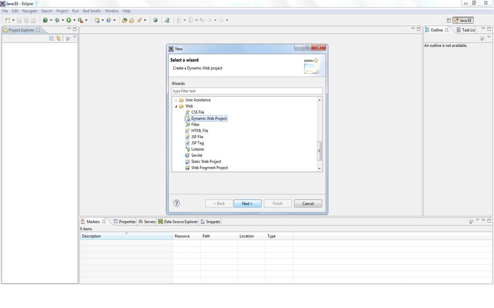Click the Next button in the wizard
The height and width of the screenshot is (308, 494).
(x=247, y=203)
